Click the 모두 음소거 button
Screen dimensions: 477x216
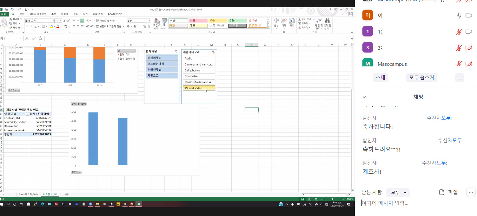coord(421,77)
